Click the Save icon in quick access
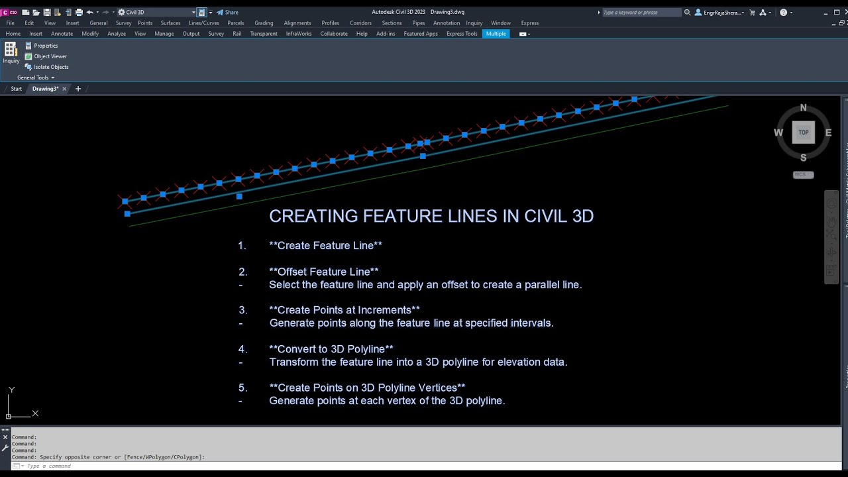 click(47, 12)
